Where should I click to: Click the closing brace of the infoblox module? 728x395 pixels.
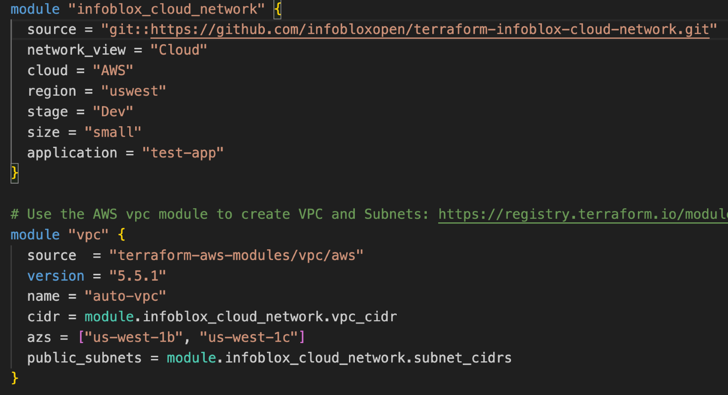click(15, 173)
